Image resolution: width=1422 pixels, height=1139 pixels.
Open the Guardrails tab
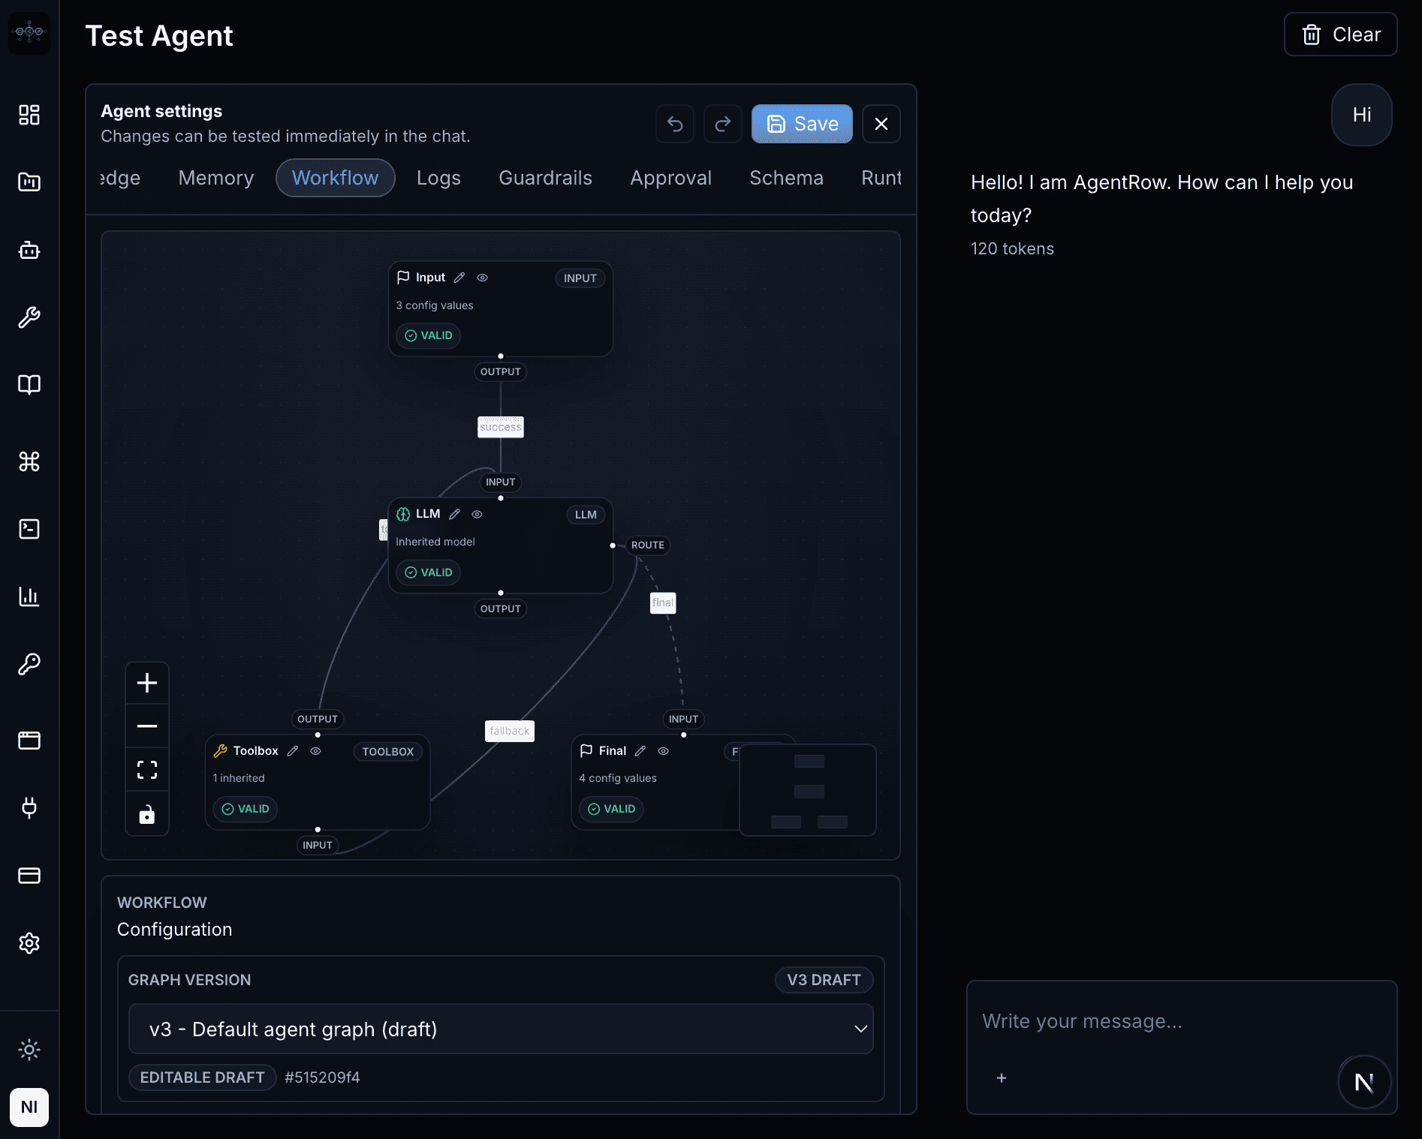coord(545,178)
